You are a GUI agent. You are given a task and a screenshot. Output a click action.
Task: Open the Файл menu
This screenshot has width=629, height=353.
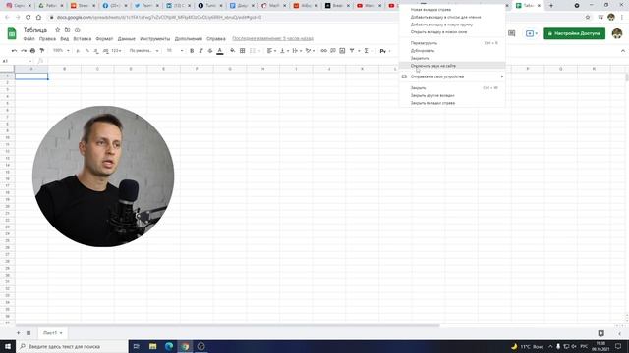pyautogui.click(x=29, y=39)
